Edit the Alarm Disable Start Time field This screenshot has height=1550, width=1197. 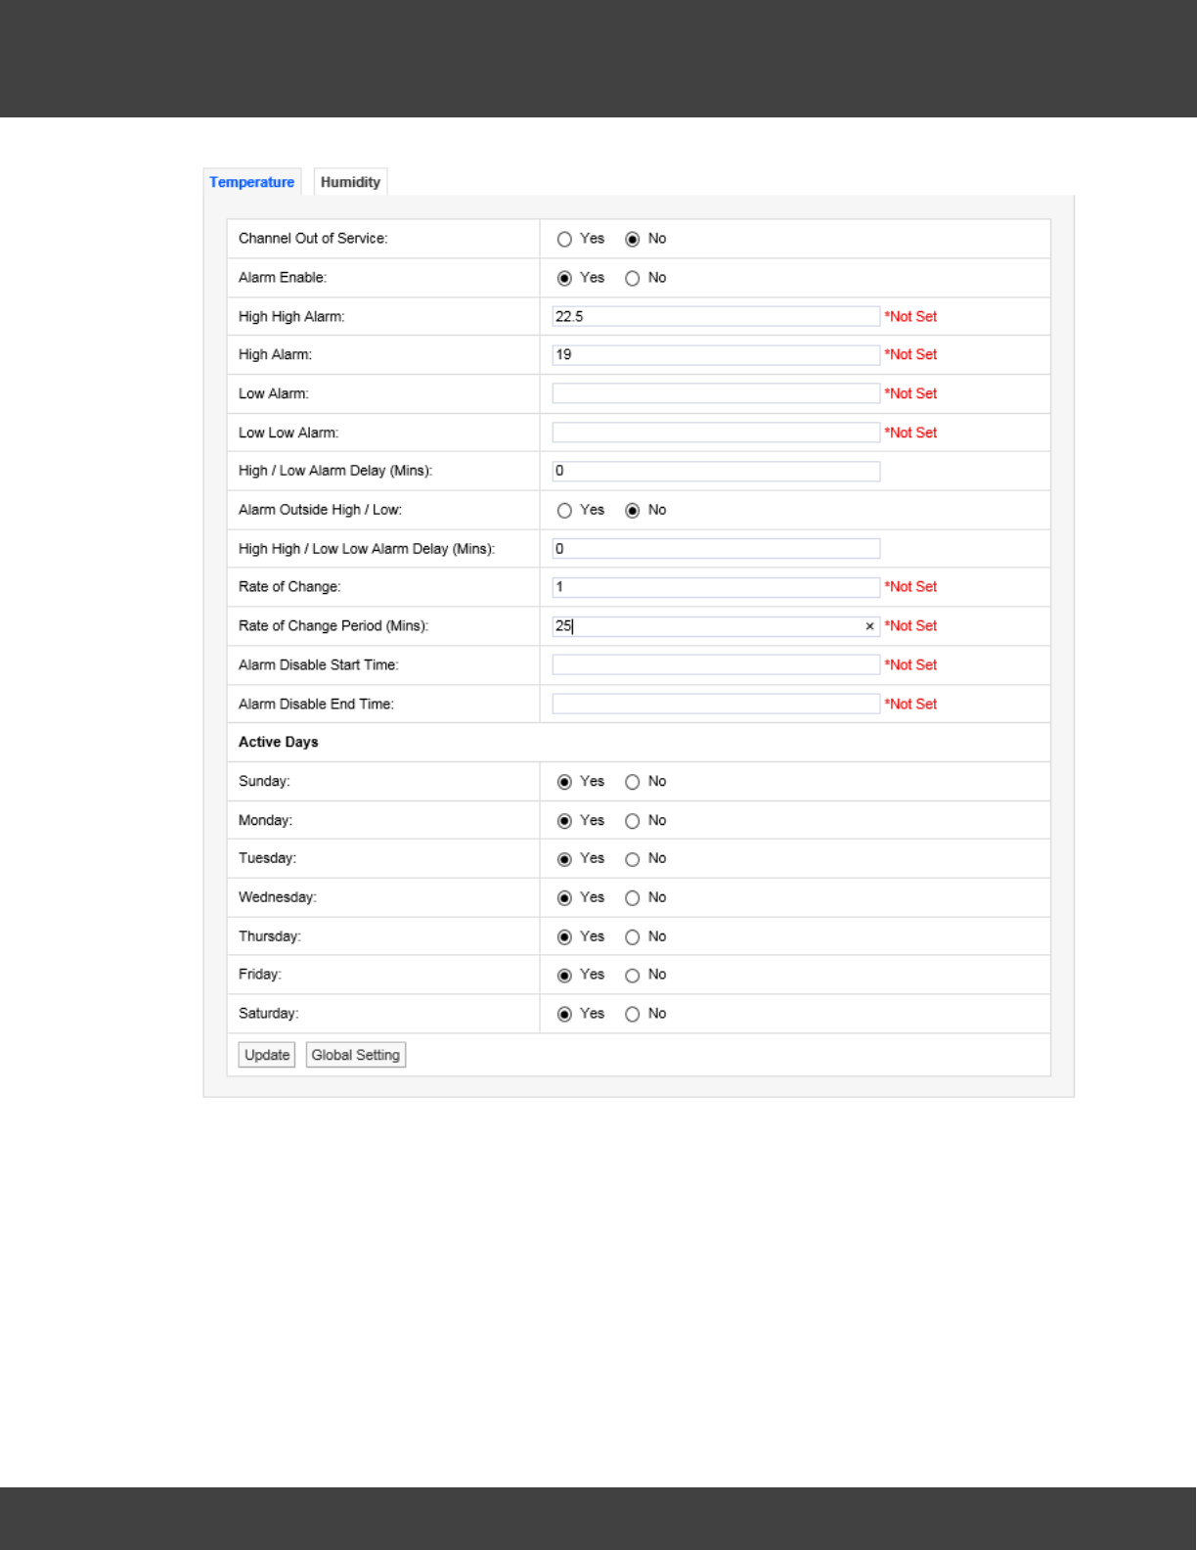(x=715, y=664)
